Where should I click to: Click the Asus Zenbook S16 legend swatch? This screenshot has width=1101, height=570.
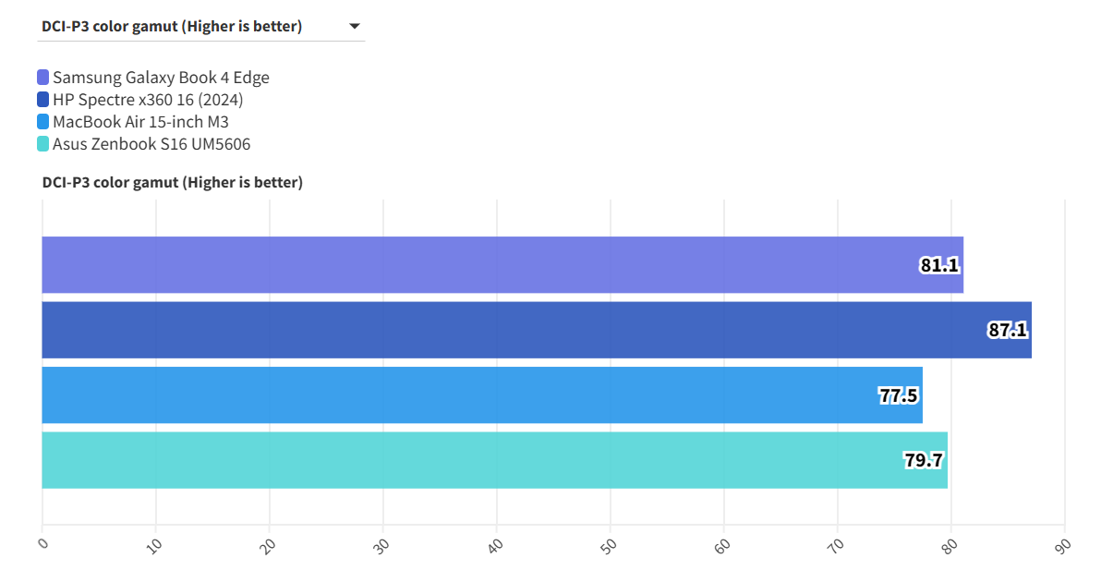[x=43, y=144]
